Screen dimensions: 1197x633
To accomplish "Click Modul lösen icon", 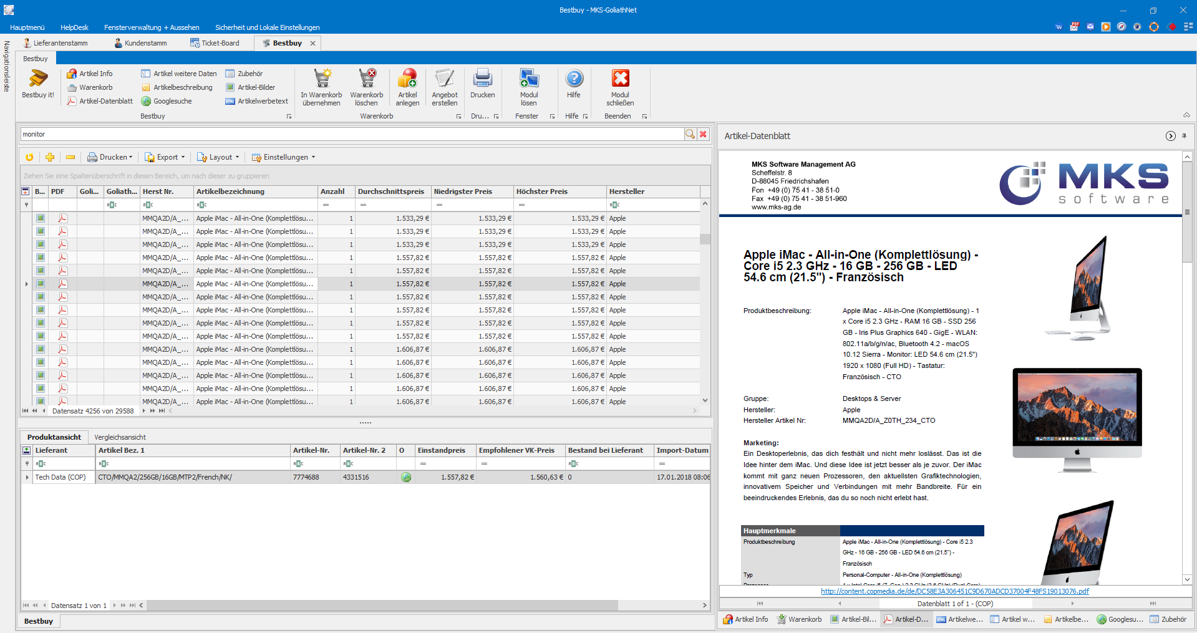I will click(x=529, y=87).
